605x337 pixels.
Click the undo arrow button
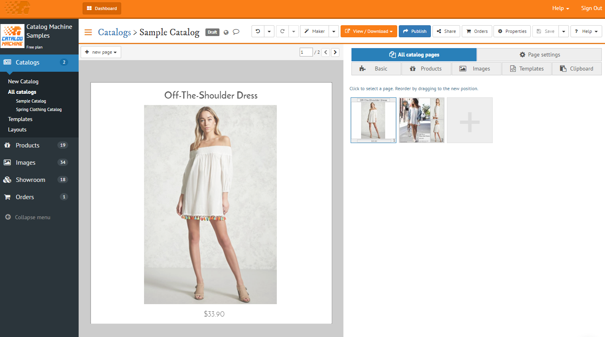[x=258, y=31]
